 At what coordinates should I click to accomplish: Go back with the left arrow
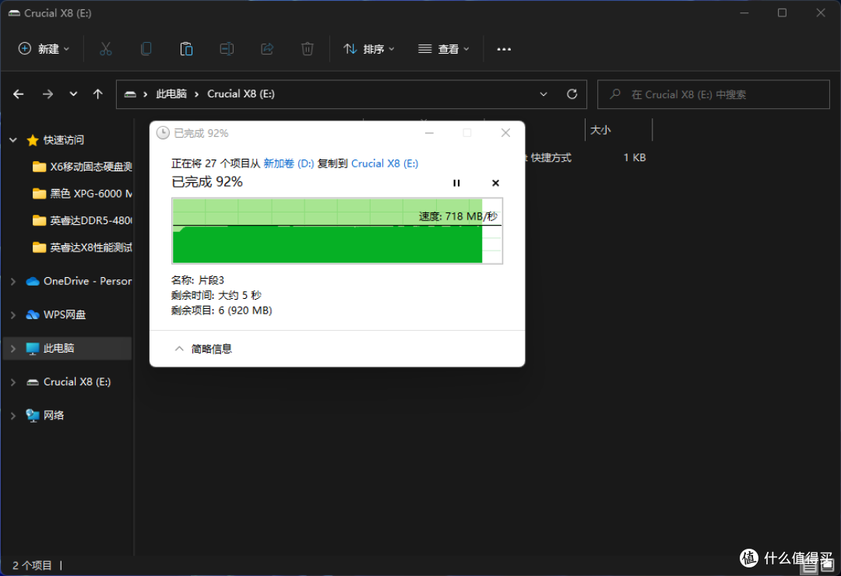tap(19, 94)
